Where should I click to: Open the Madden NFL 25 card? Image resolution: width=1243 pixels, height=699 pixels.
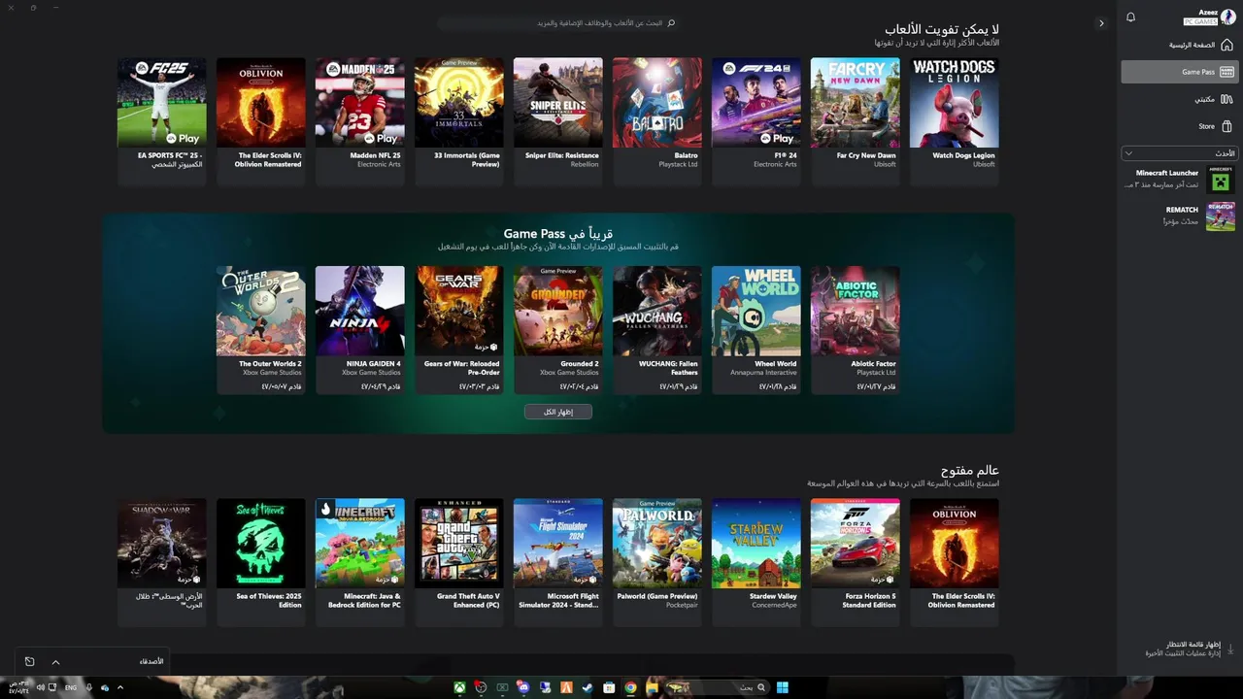360,120
